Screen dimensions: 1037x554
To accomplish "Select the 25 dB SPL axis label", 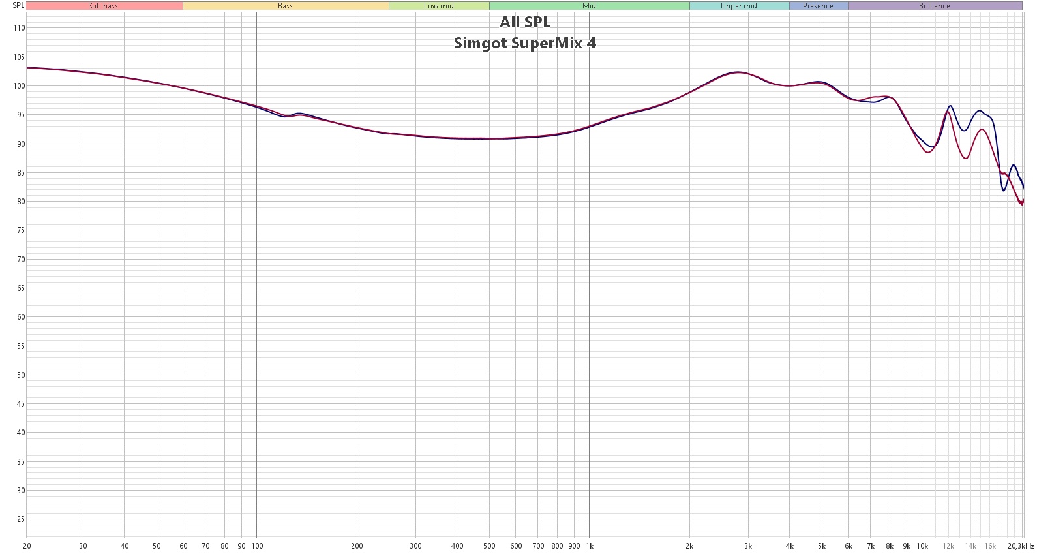I will (21, 519).
